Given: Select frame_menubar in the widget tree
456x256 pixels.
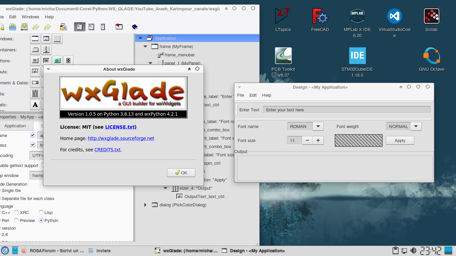Looking at the screenshot, I should [180, 55].
